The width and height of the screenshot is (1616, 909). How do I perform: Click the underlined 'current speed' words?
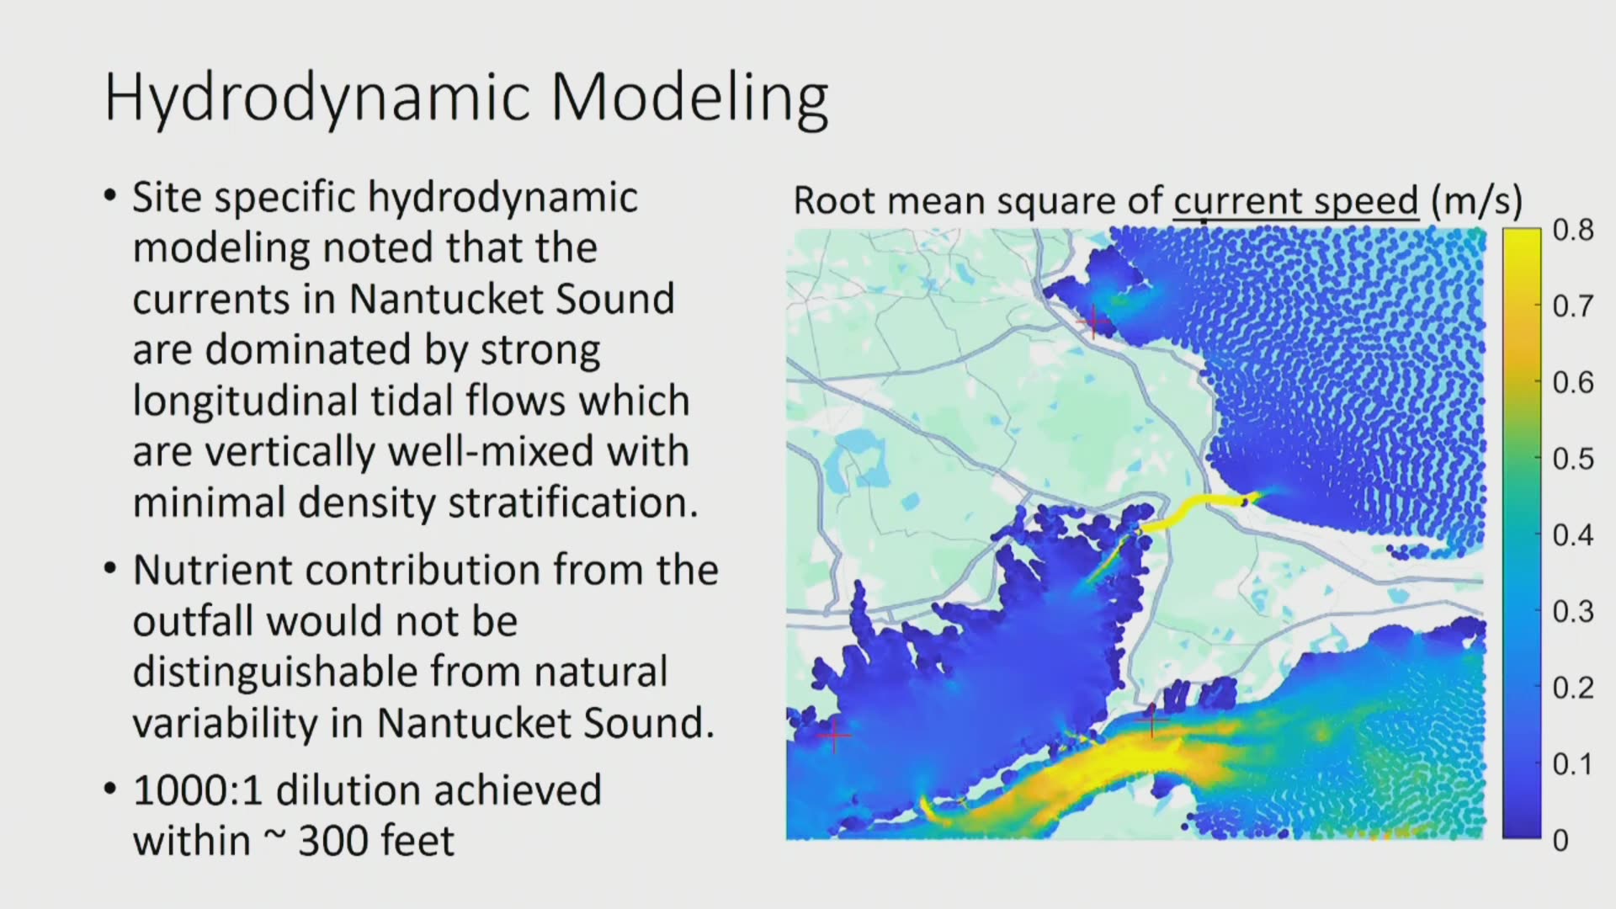pos(1296,201)
